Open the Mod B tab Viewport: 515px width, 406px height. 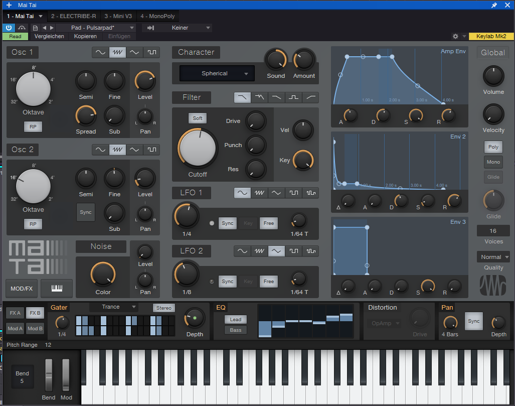pos(35,328)
